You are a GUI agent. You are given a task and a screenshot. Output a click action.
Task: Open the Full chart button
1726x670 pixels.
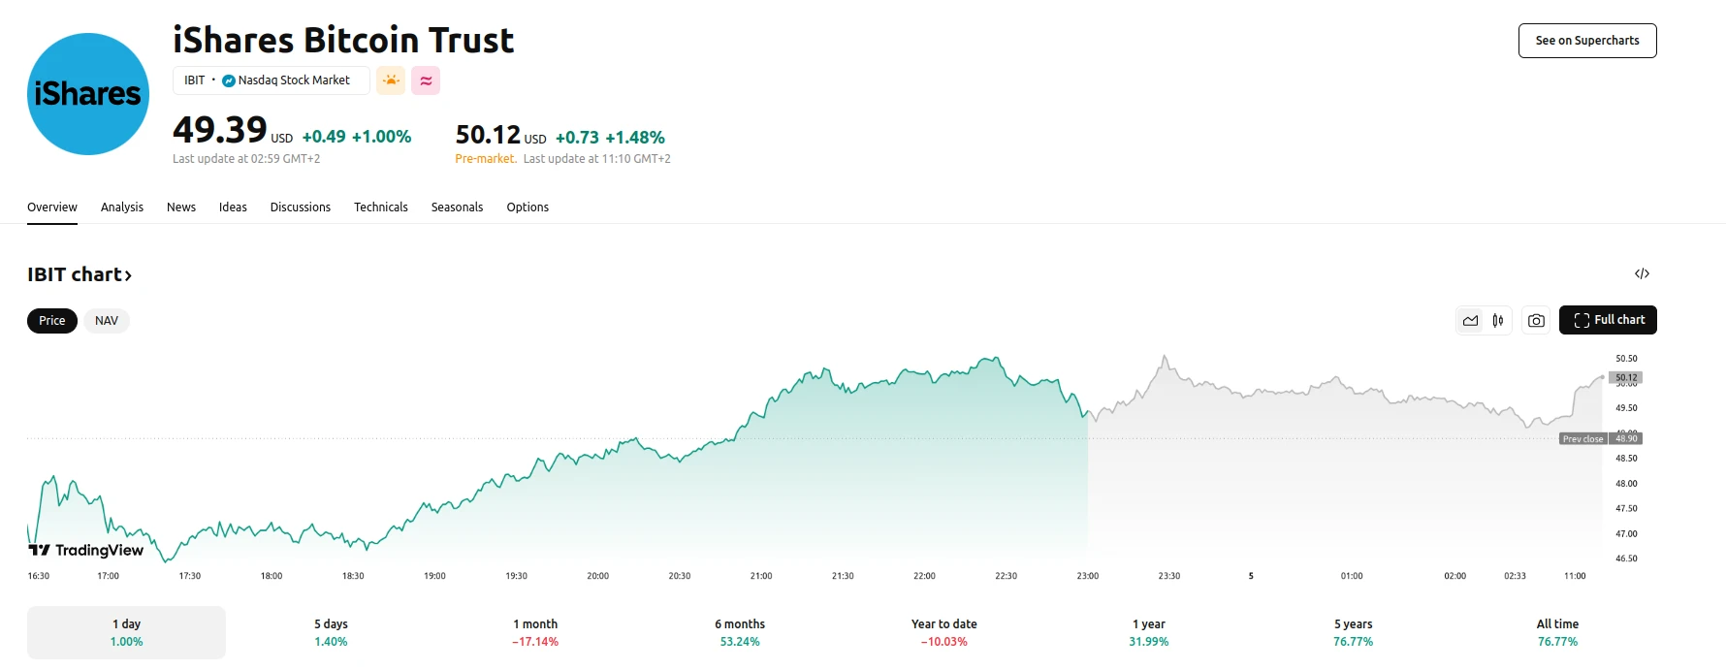1608,320
